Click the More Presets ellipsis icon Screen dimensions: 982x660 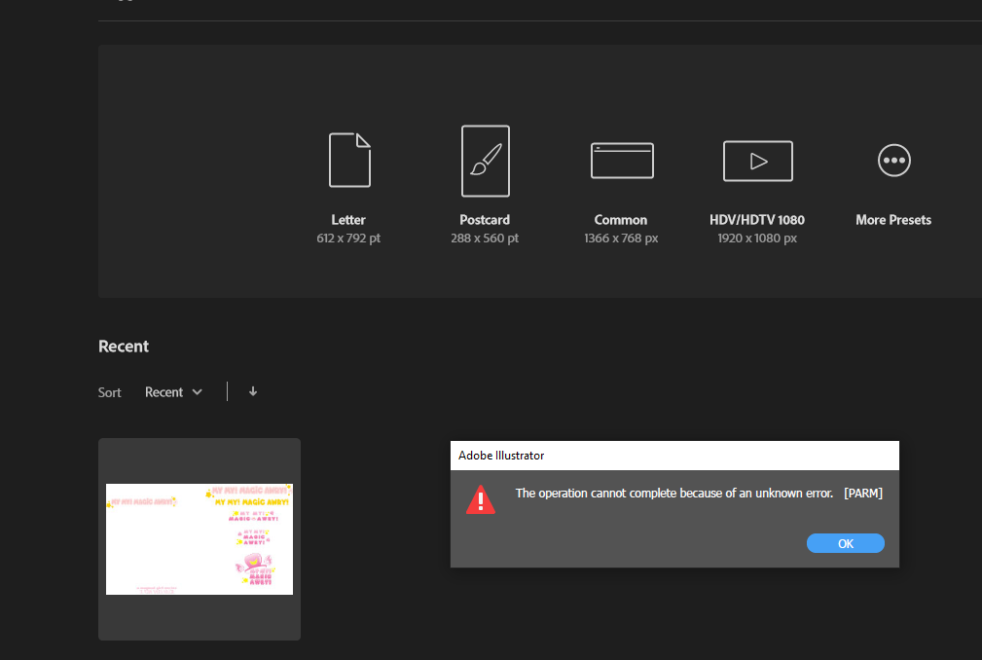892,160
